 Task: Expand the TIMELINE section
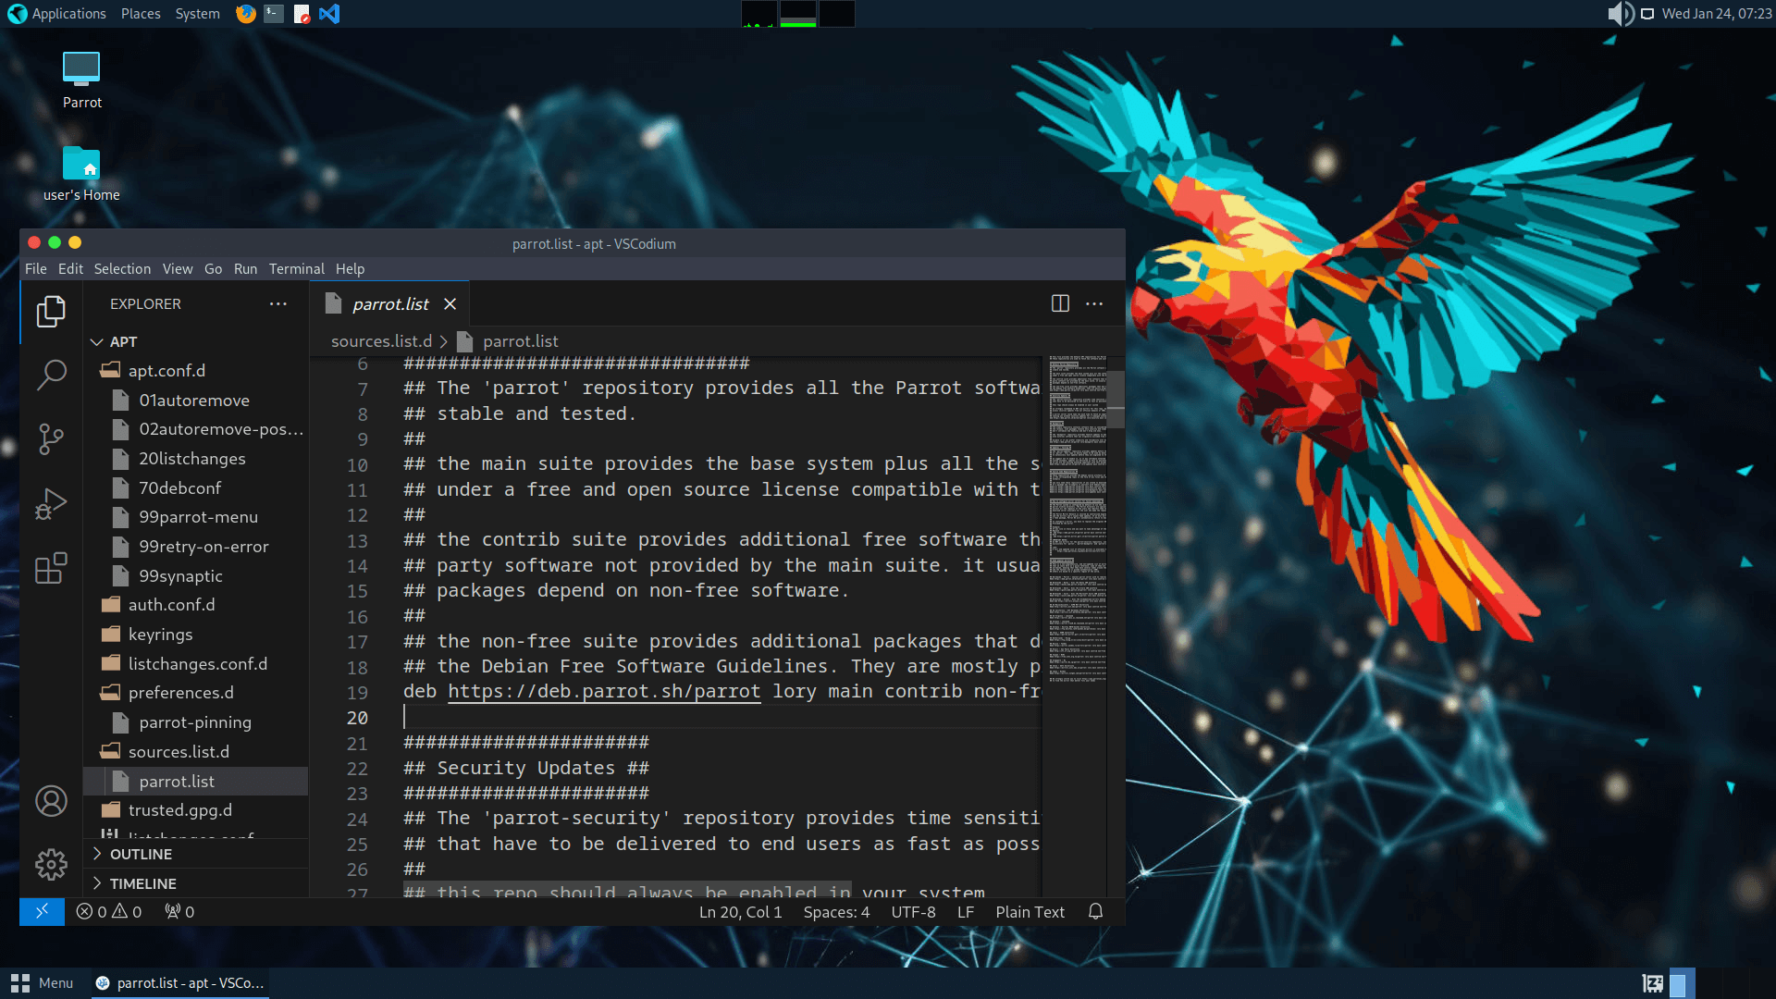click(x=142, y=883)
